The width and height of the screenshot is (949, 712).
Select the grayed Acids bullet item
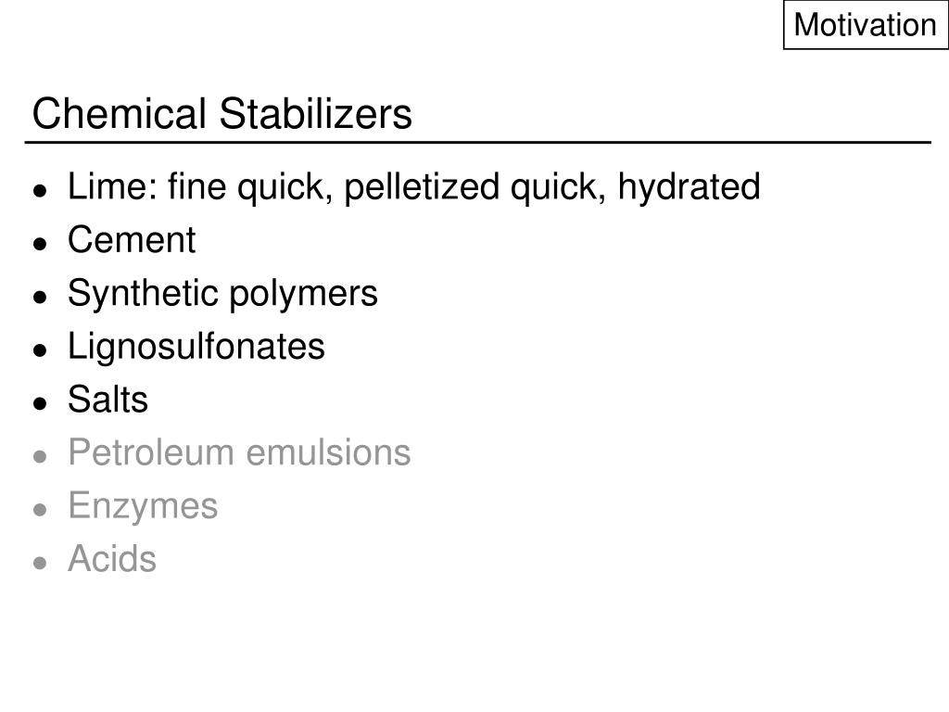(x=112, y=559)
